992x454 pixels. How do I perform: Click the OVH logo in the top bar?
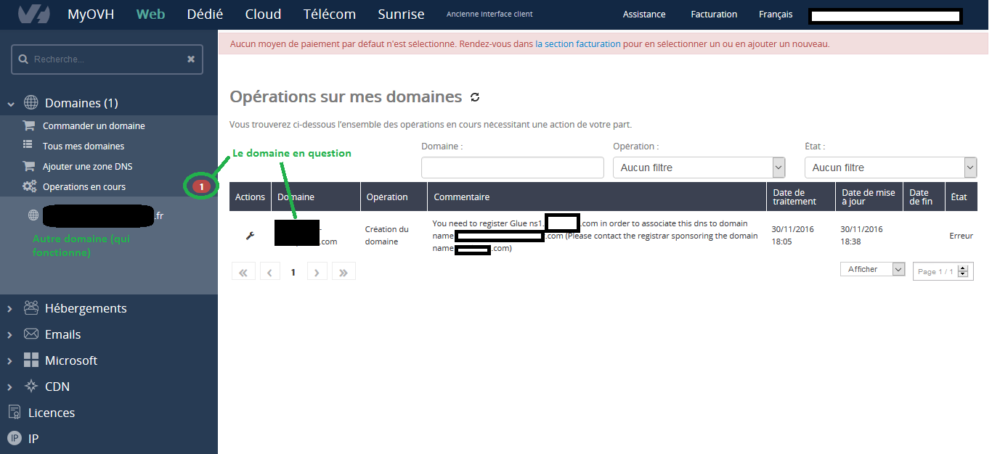[x=33, y=14]
